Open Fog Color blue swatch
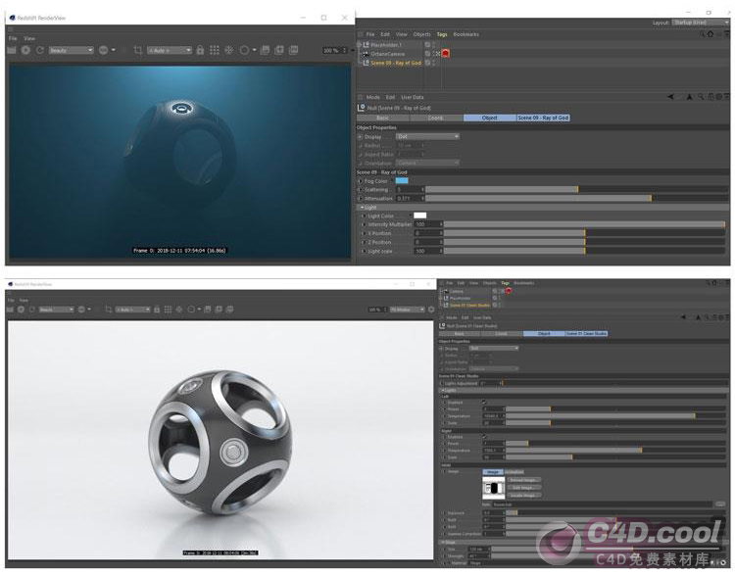Image resolution: width=735 pixels, height=576 pixels. tap(402, 181)
